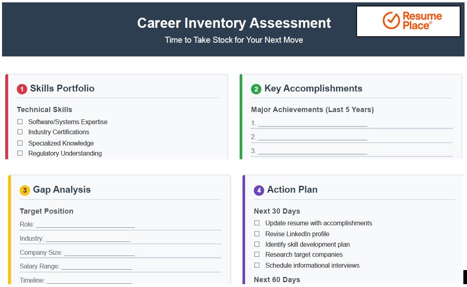Tick the Revise LinkedIn profile box

coord(257,234)
